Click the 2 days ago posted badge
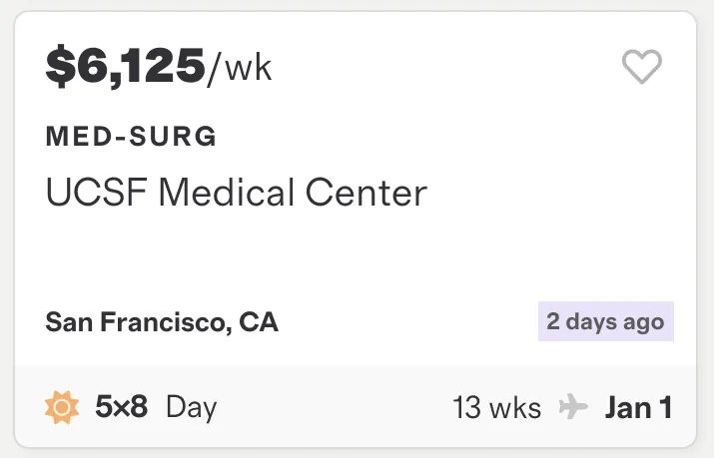The width and height of the screenshot is (714, 458). (x=605, y=321)
